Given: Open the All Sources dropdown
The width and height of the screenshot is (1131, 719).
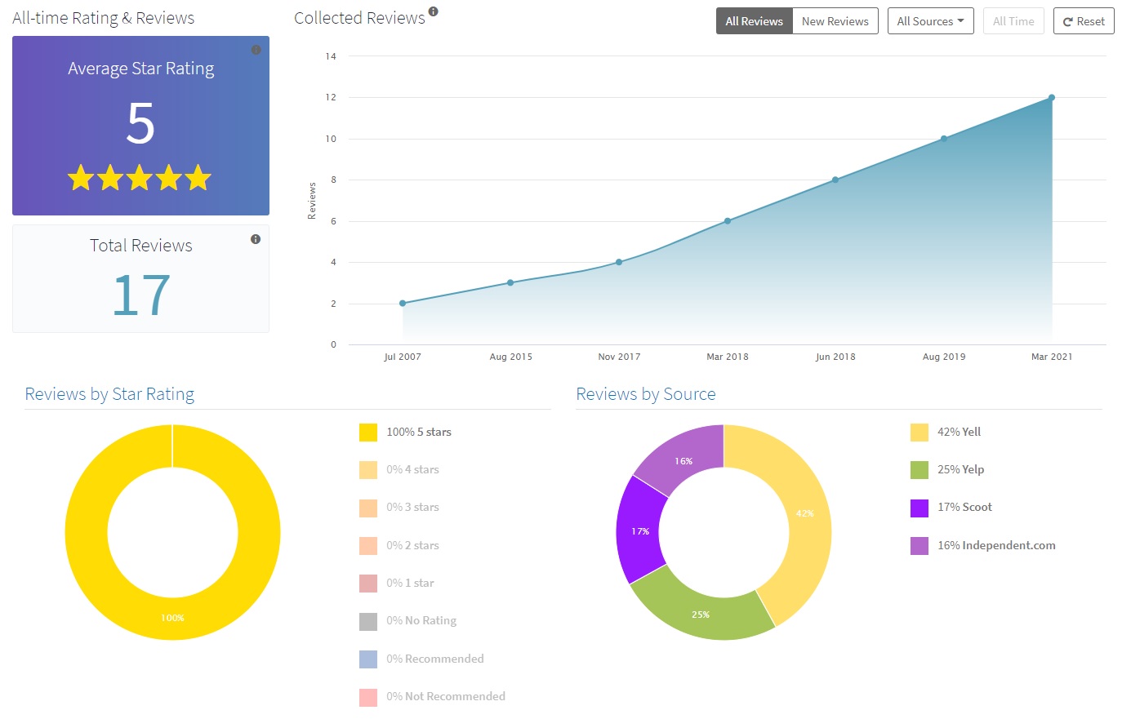Looking at the screenshot, I should tap(930, 21).
